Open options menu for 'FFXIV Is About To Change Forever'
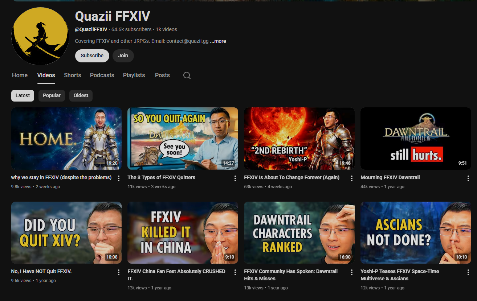Image resolution: width=477 pixels, height=301 pixels. click(352, 178)
